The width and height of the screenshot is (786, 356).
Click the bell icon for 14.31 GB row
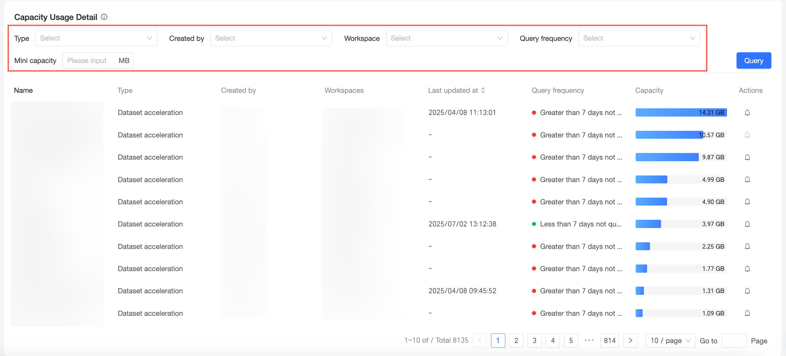747,113
